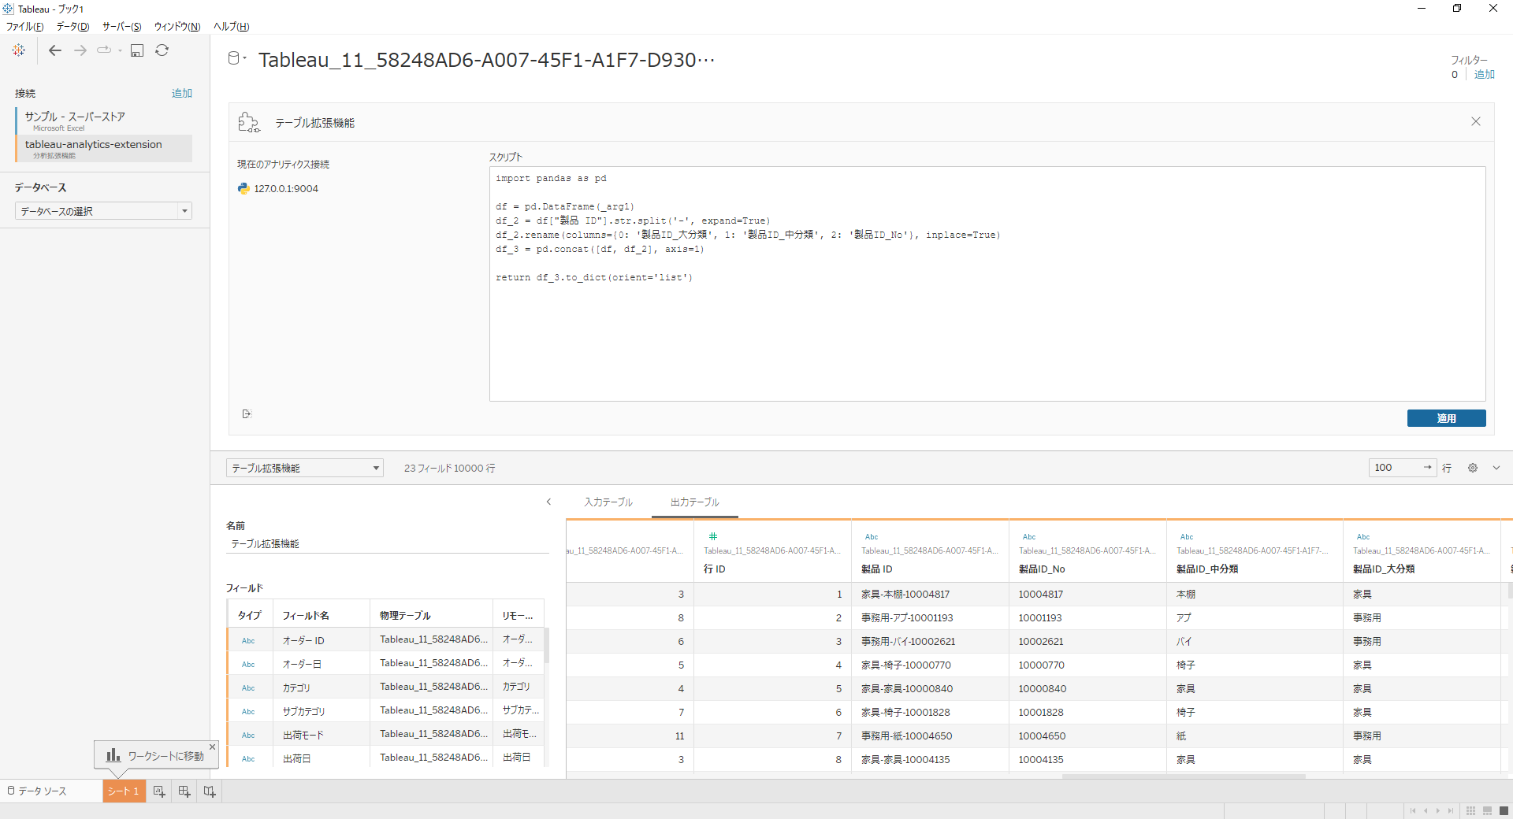Viewport: 1513px width, 819px height.
Task: Click the 127.0.0.1:9004 connection text
Action: (x=286, y=189)
